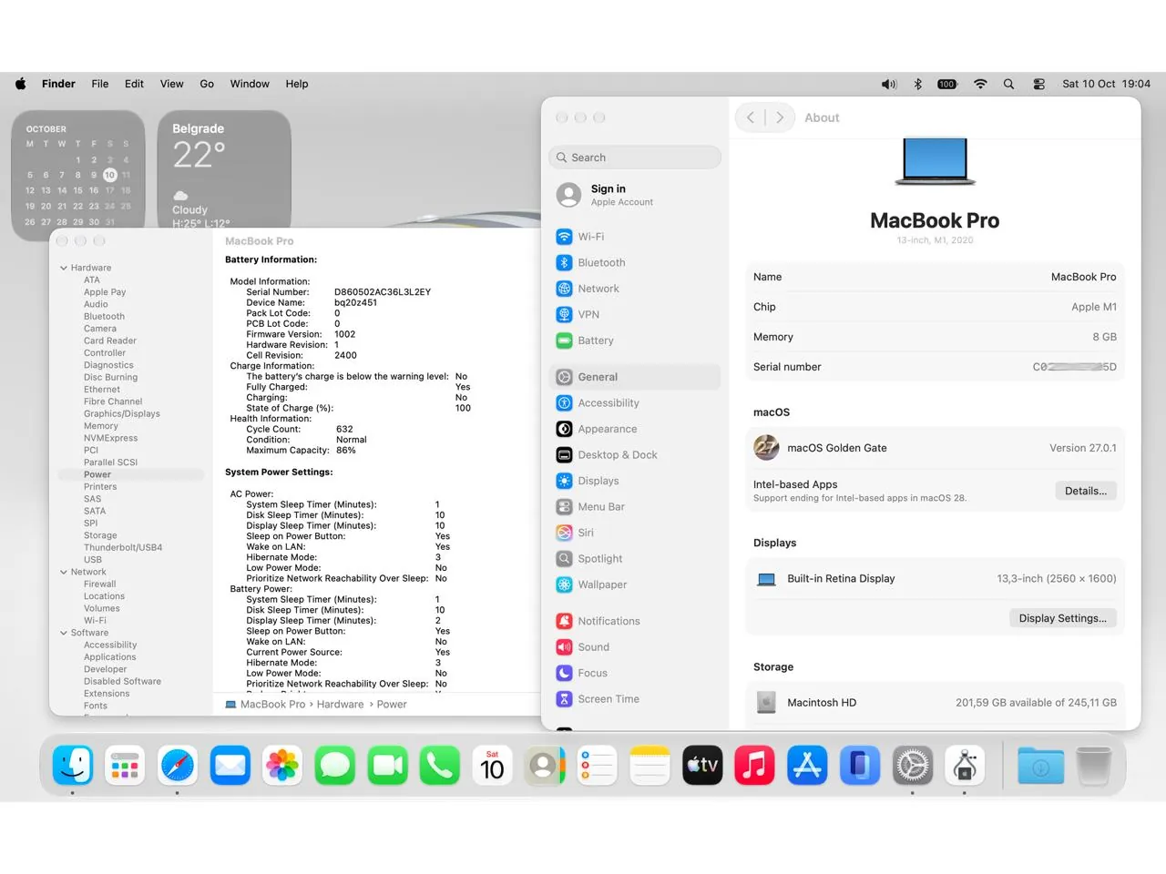
Task: Click the Search field in System Settings
Action: 635,158
